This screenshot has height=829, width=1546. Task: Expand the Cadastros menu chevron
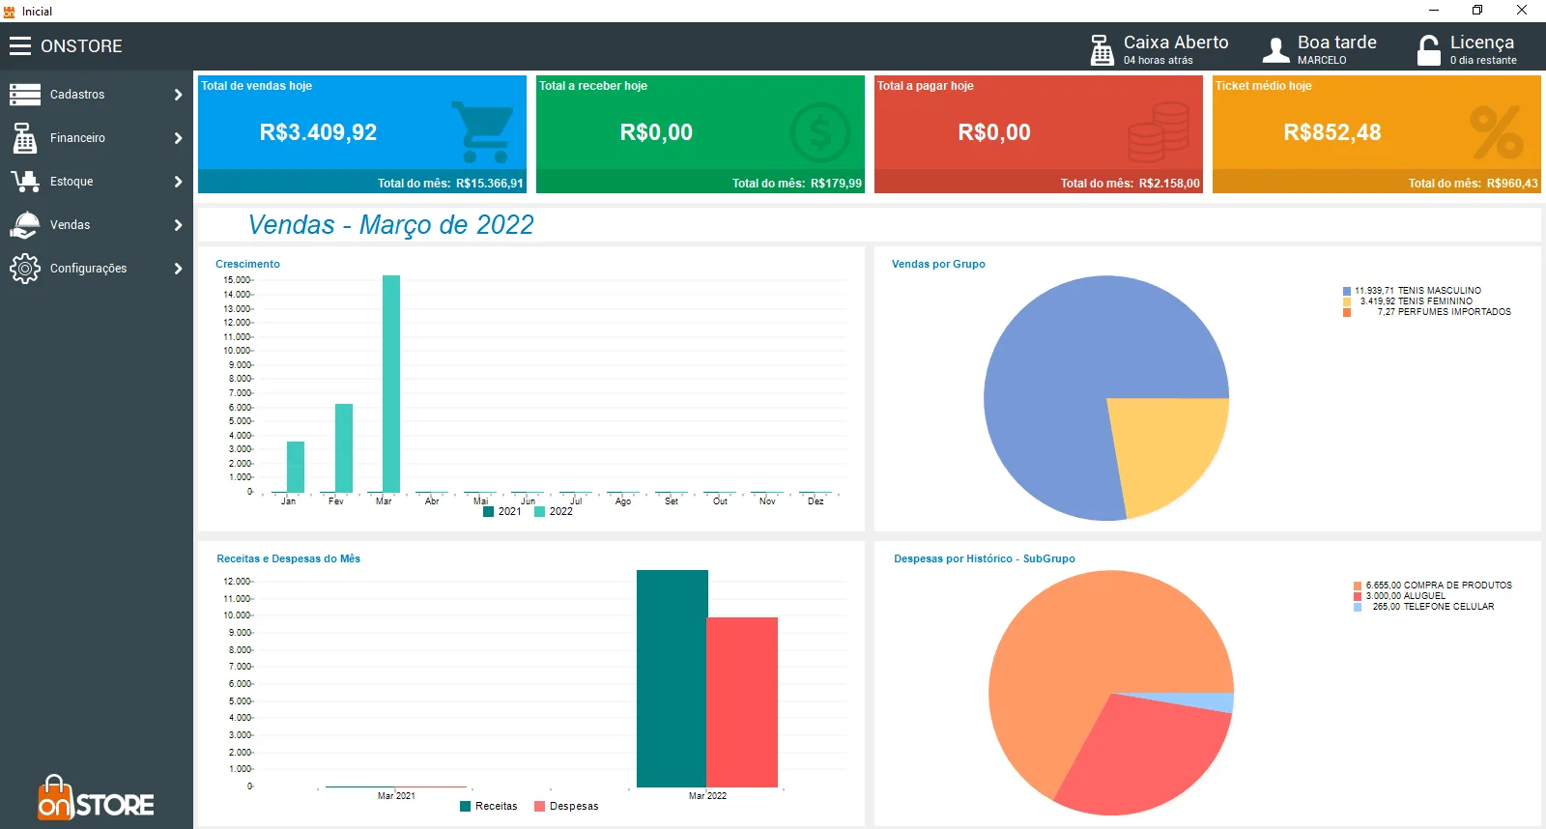(x=178, y=95)
